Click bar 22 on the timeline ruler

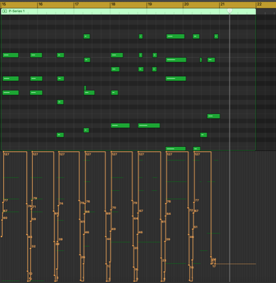click(259, 4)
